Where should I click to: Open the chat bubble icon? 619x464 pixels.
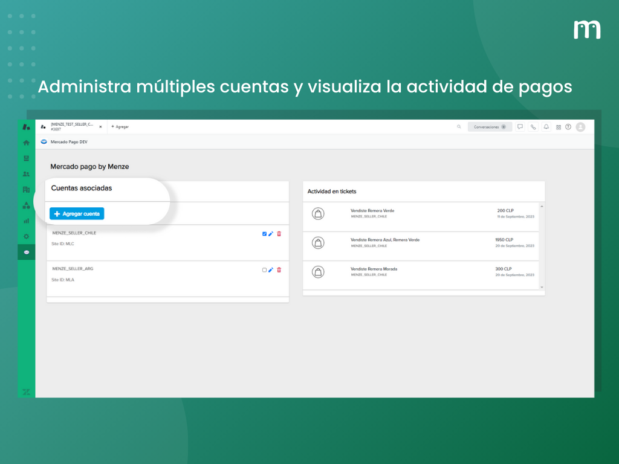pos(520,127)
